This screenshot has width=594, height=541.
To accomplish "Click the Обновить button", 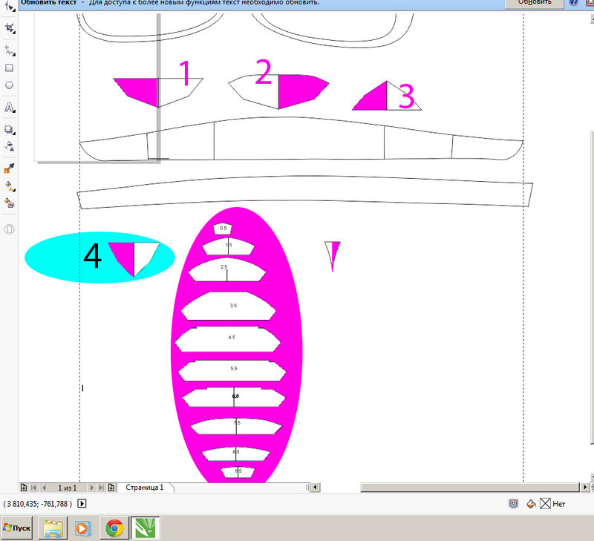I will 535,3.
